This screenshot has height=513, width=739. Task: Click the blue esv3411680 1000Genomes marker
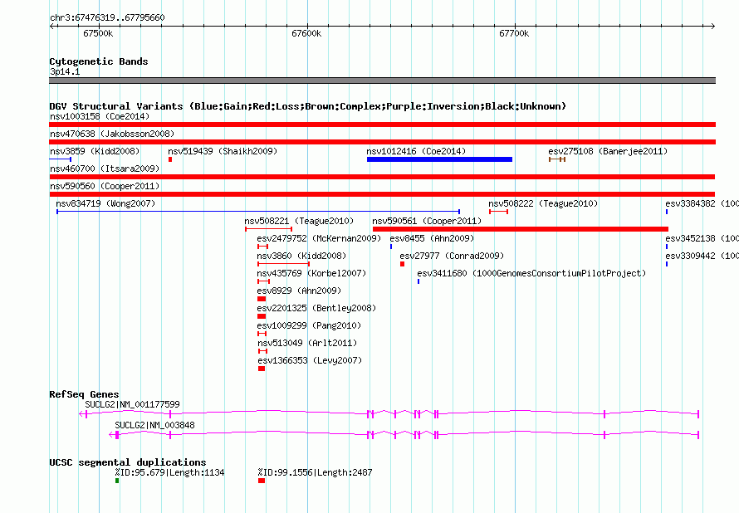click(x=418, y=281)
